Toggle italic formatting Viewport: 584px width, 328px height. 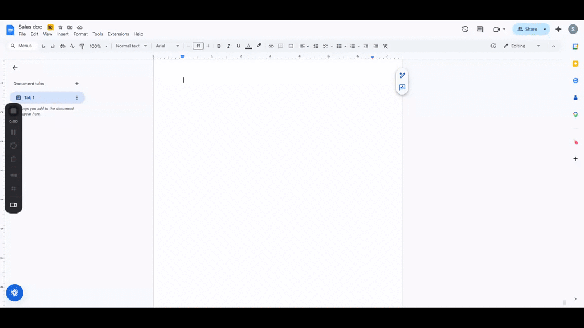(x=229, y=46)
